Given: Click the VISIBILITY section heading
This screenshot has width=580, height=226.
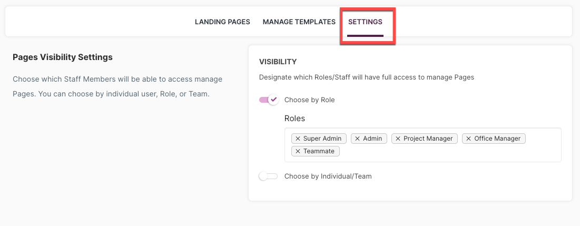Looking at the screenshot, I should point(278,62).
